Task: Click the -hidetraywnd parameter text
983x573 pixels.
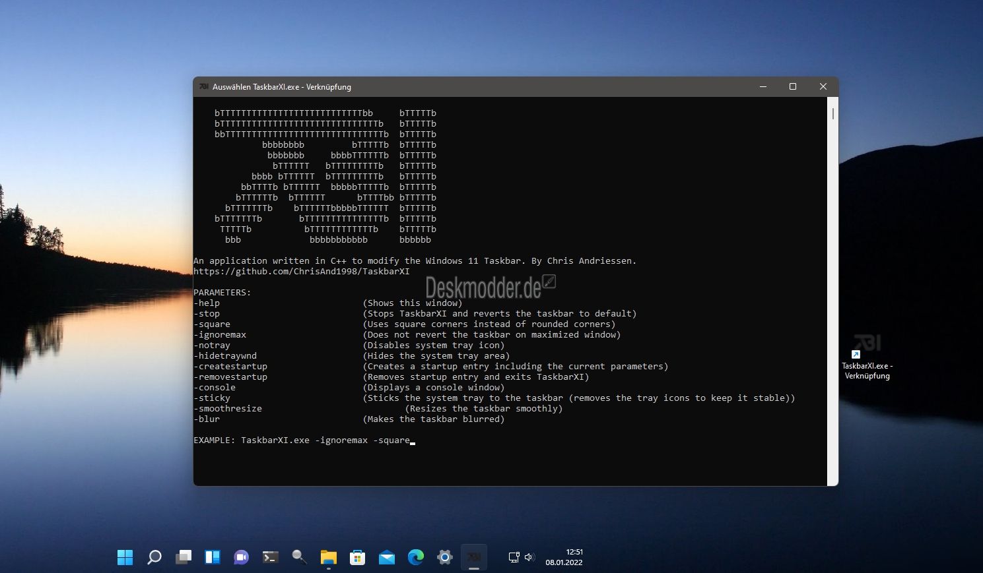Action: coord(225,355)
